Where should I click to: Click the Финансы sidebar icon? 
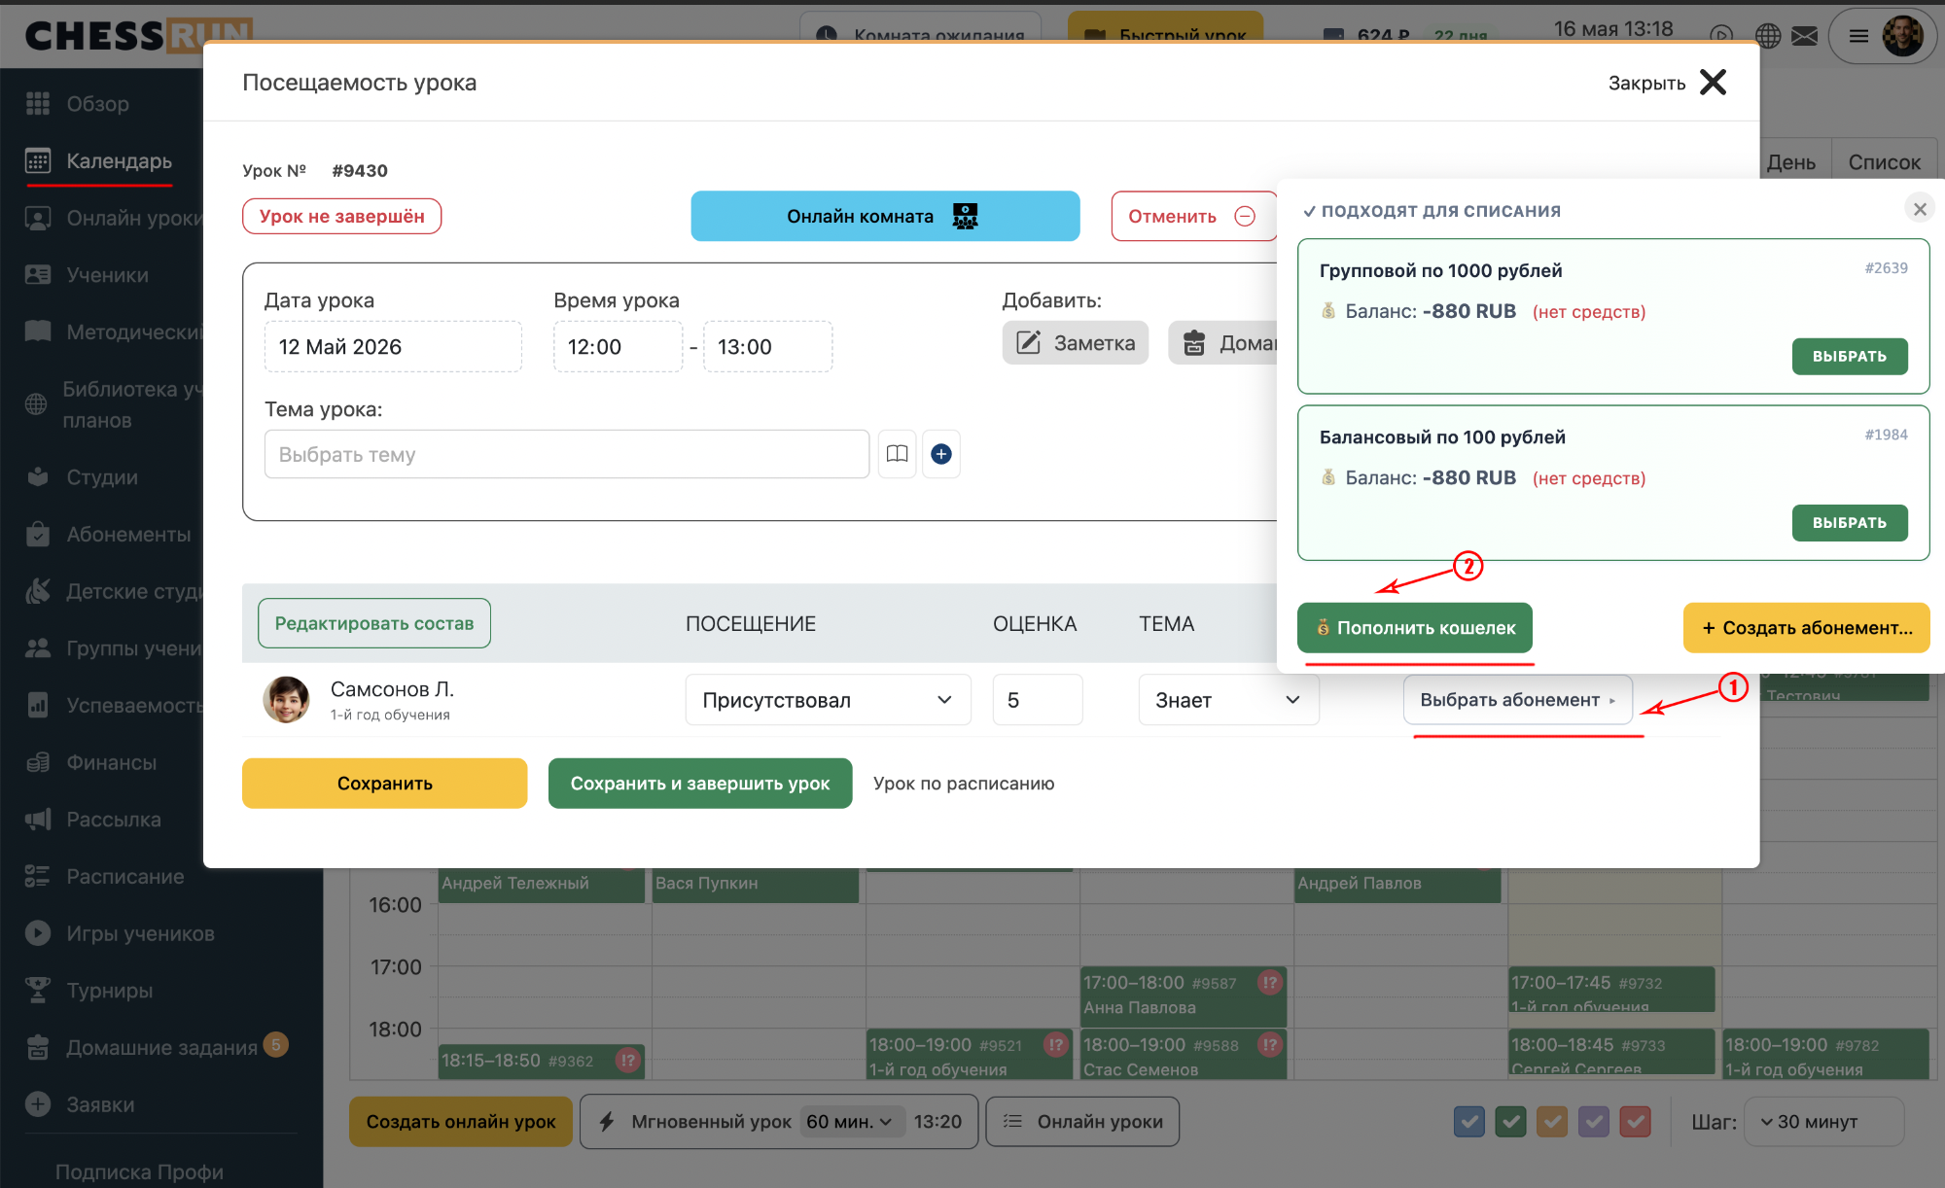pos(37,763)
